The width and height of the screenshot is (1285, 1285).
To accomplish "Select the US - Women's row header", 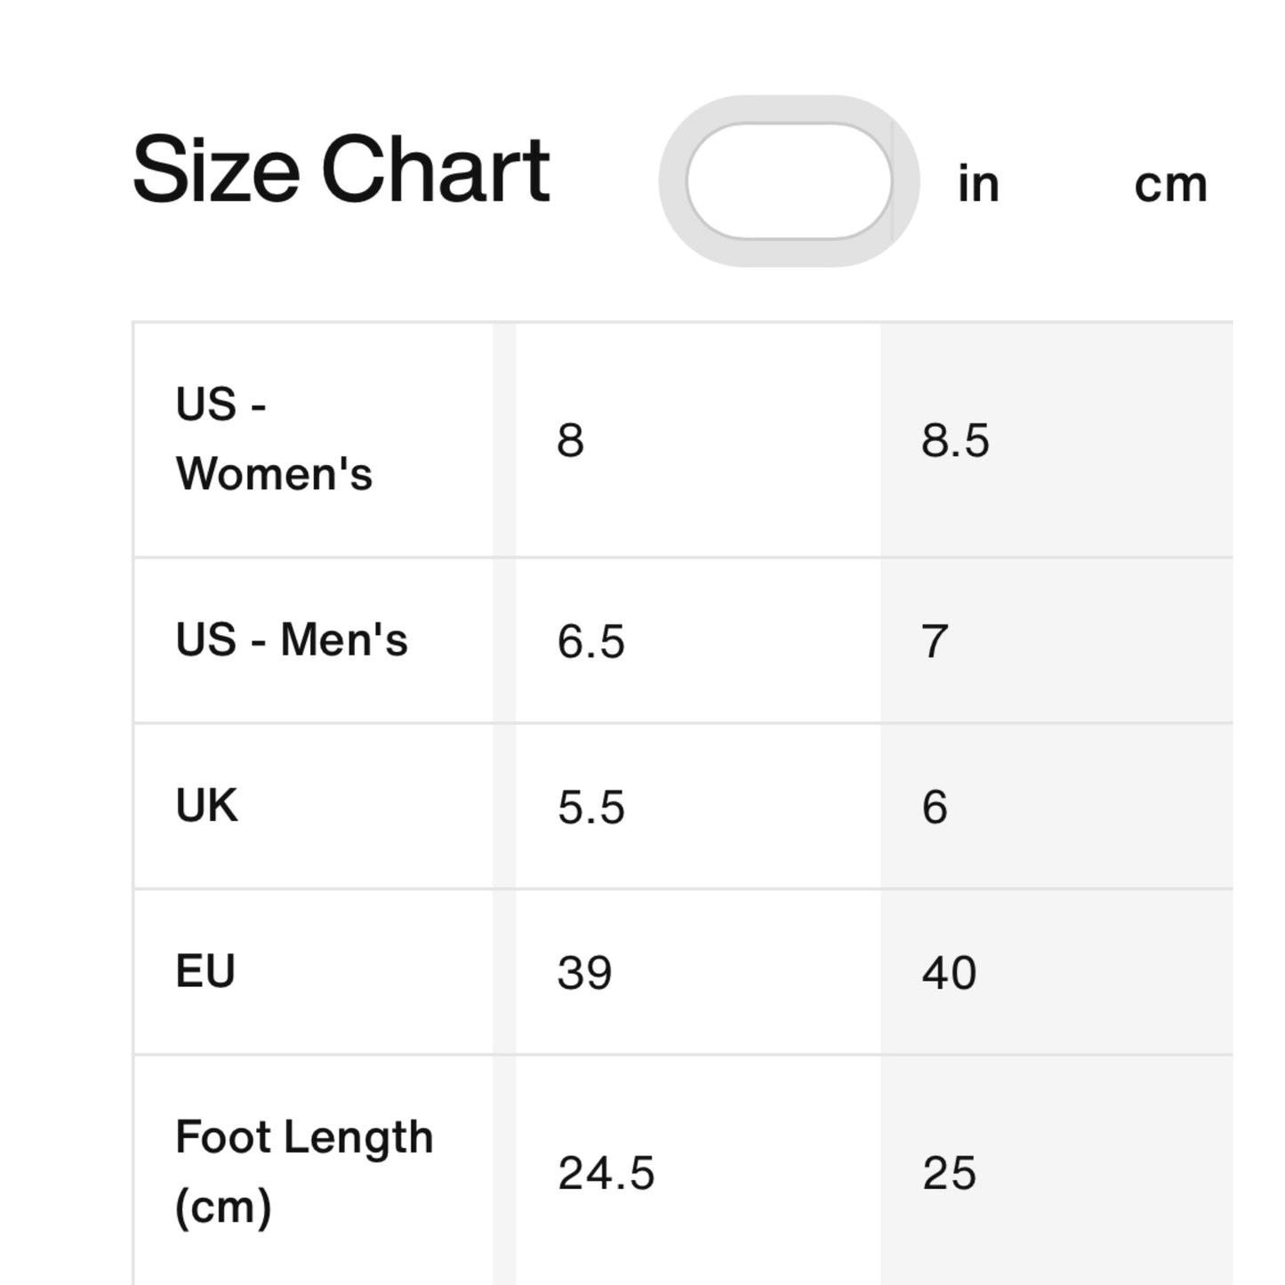I will coord(274,439).
